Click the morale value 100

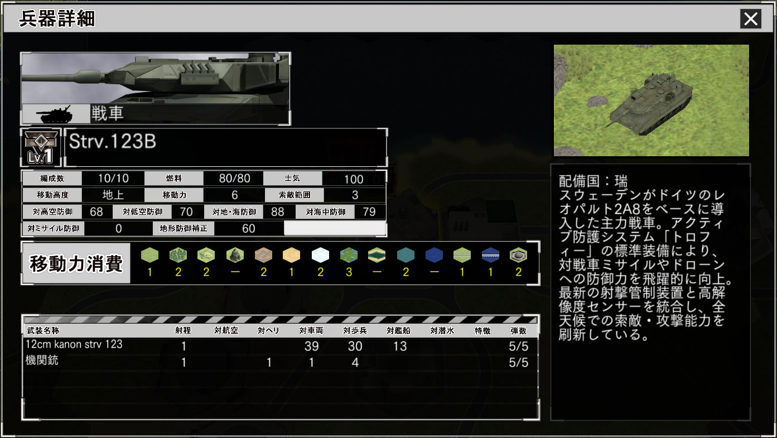click(354, 179)
